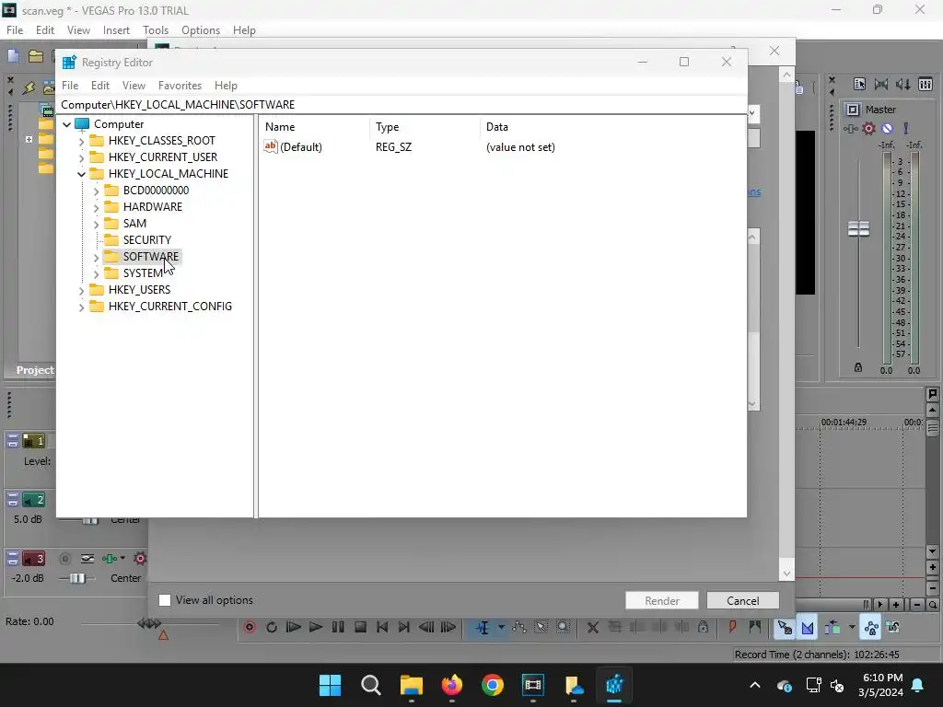Click the Lock event icon
The image size is (943, 707).
[x=703, y=627]
